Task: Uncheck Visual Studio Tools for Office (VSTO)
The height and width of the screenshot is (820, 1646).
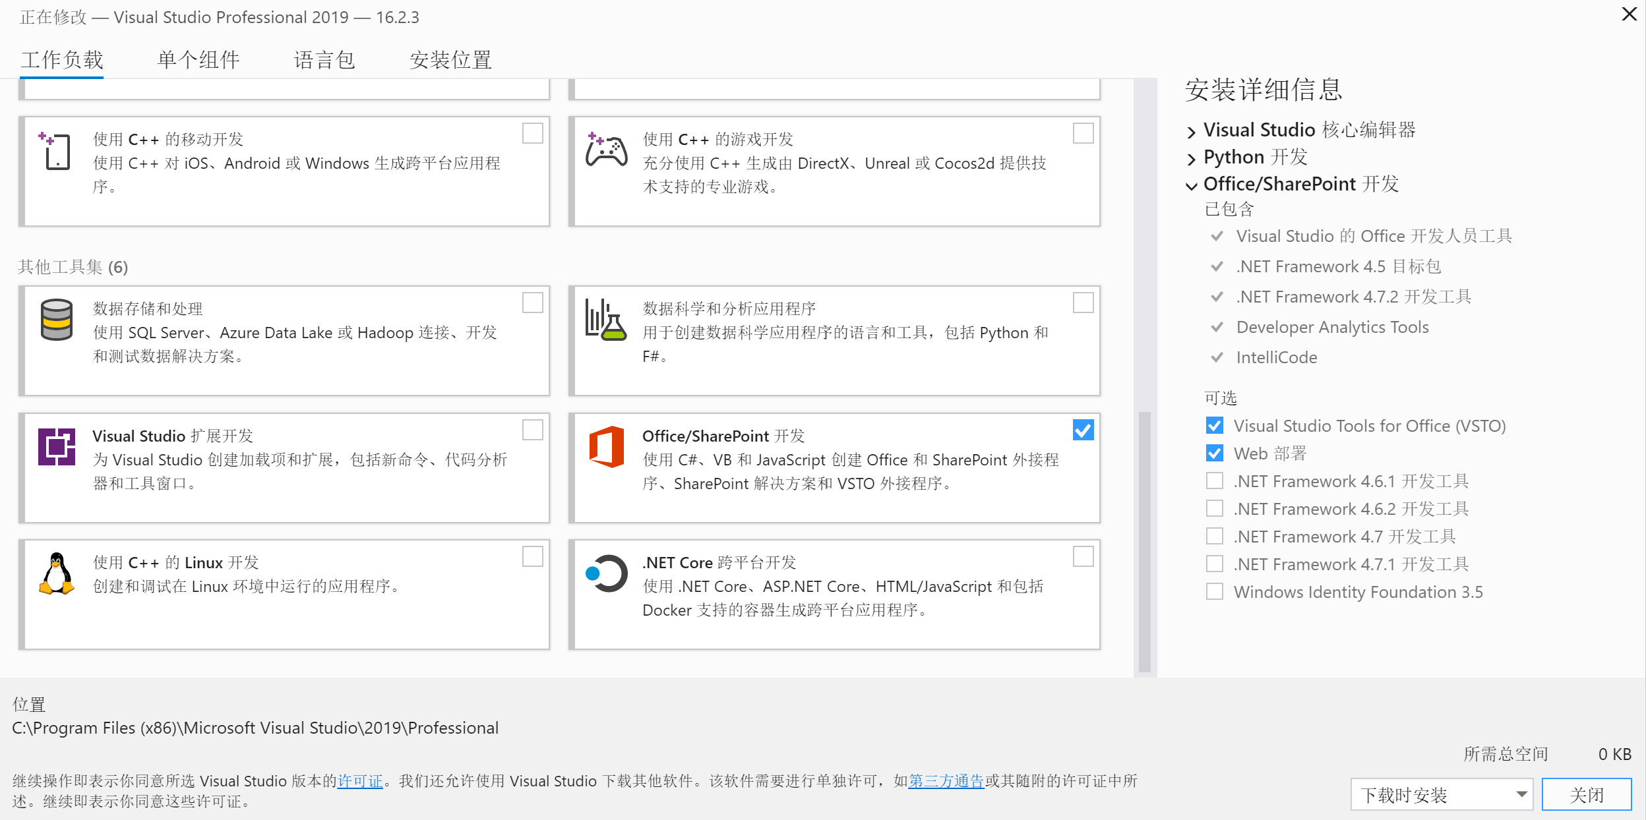Action: coord(1214,426)
